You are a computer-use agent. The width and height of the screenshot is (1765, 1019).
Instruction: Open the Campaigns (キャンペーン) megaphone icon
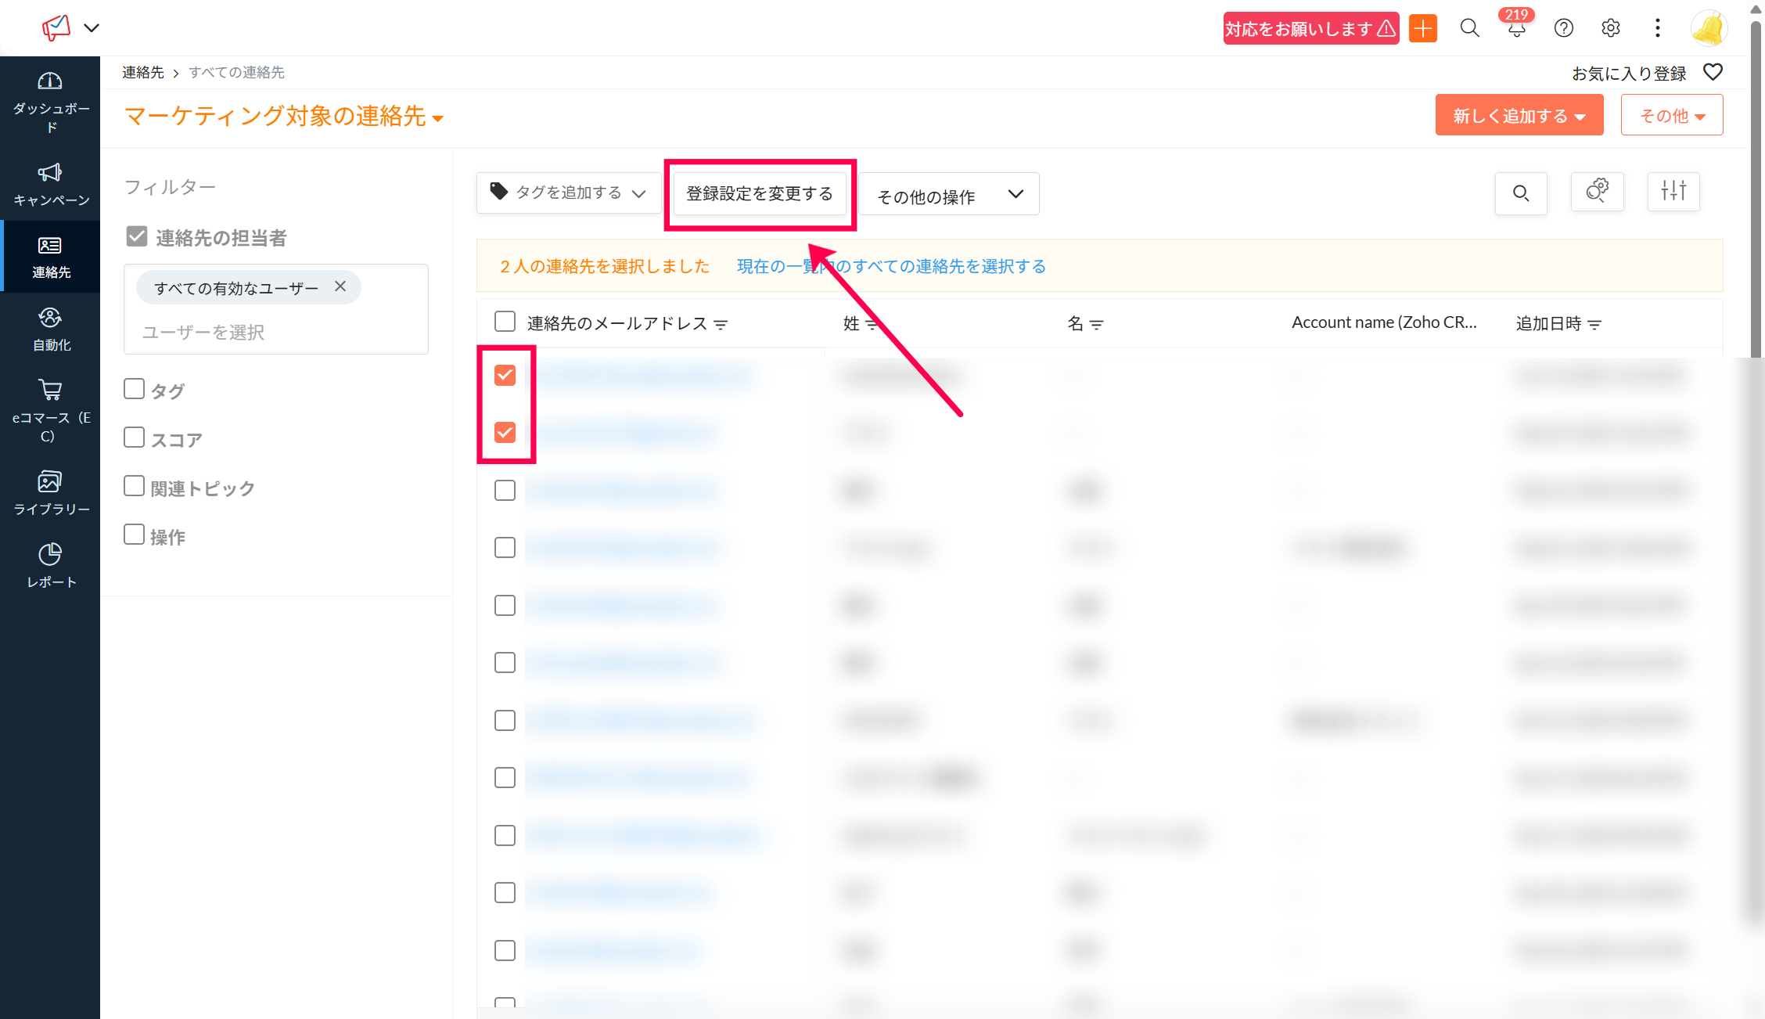pos(50,173)
